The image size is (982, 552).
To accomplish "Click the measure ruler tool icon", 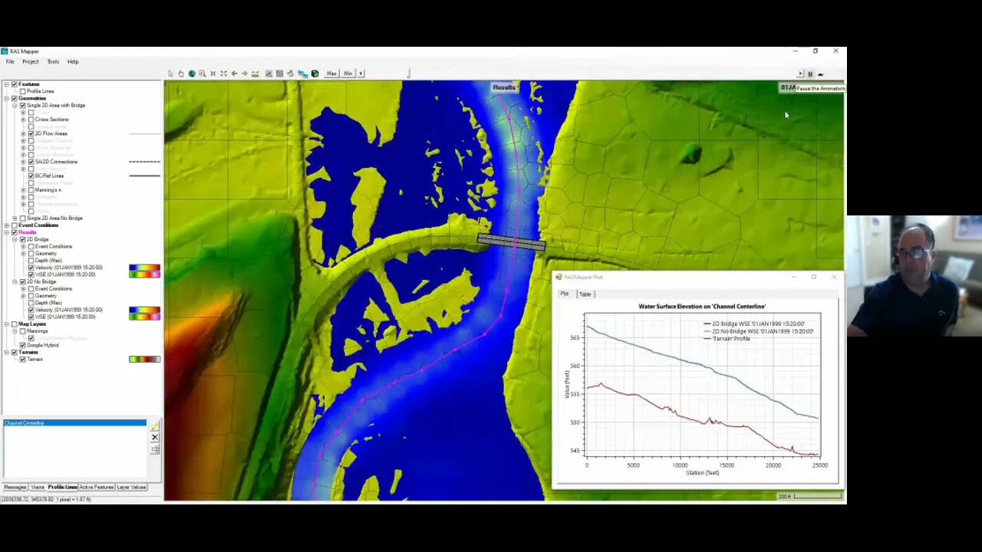I will [255, 74].
